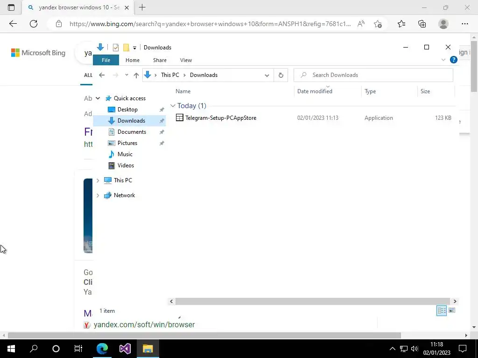Viewport: 478px width, 358px height.
Task: Open Explorer help question mark icon
Action: tap(454, 60)
